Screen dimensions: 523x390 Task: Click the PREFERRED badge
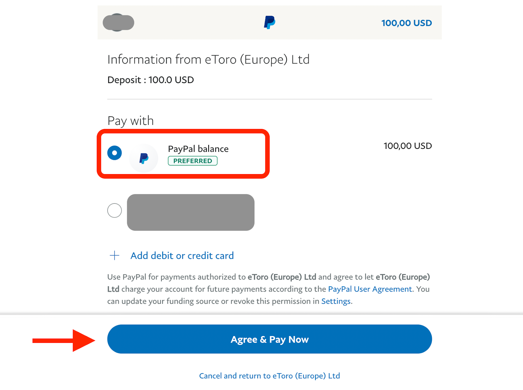(193, 161)
